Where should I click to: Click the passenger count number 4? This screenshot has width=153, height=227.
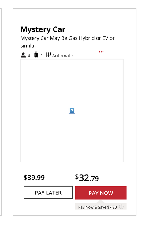pos(29,56)
